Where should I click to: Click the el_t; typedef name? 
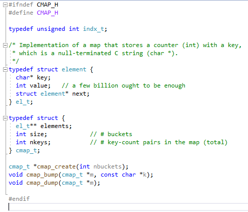click(x=24, y=102)
